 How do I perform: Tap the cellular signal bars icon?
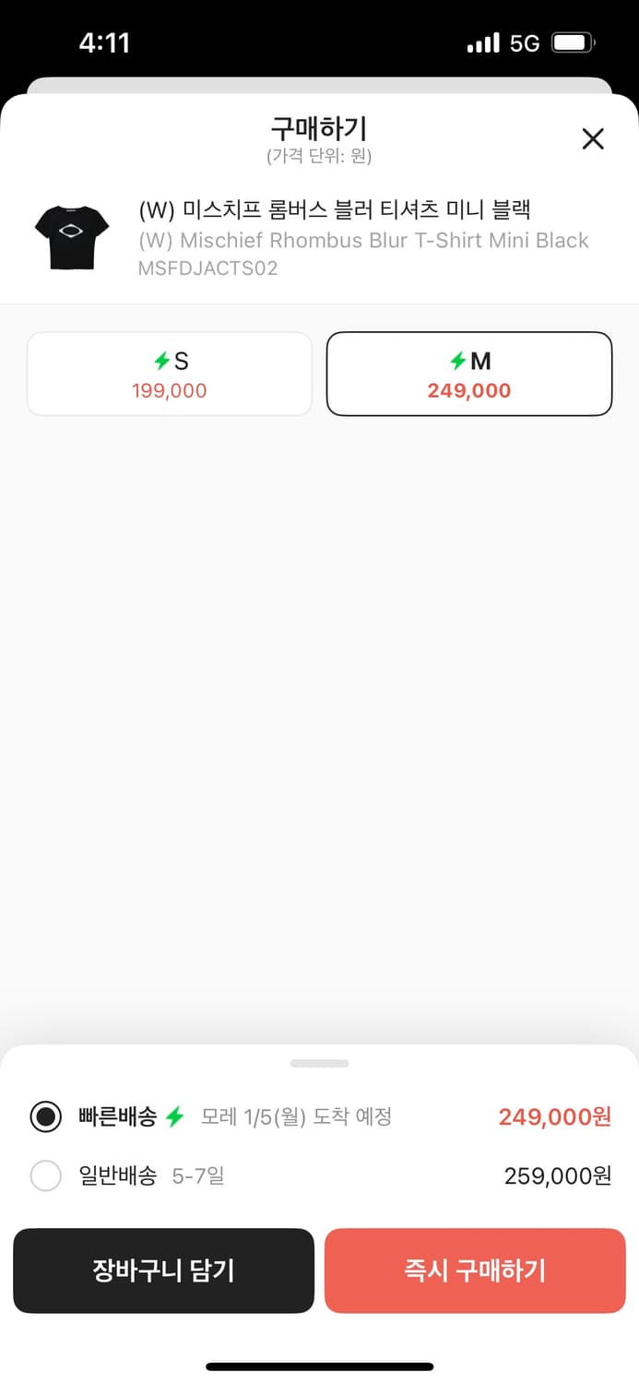pos(483,43)
